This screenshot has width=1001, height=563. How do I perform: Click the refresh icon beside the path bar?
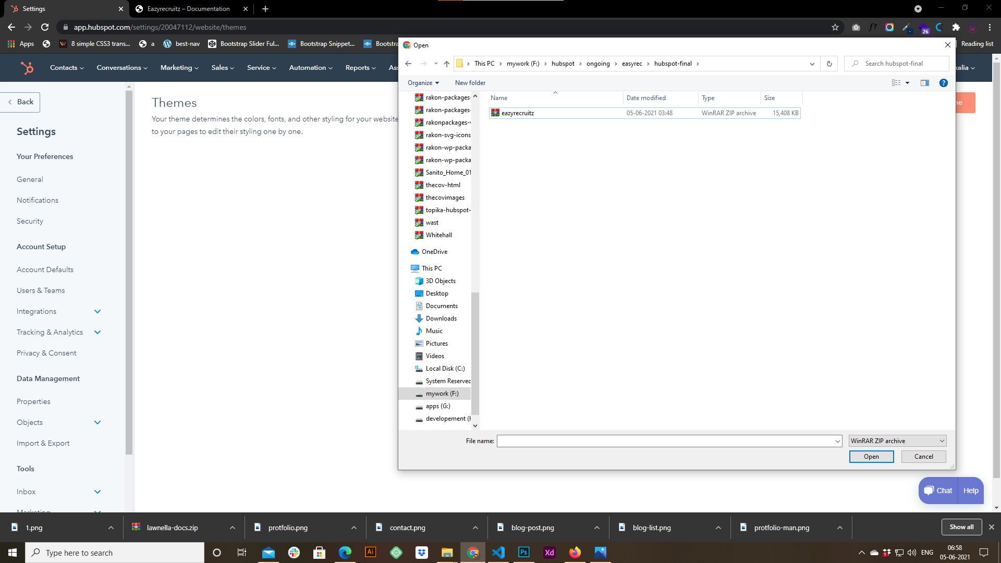point(829,64)
